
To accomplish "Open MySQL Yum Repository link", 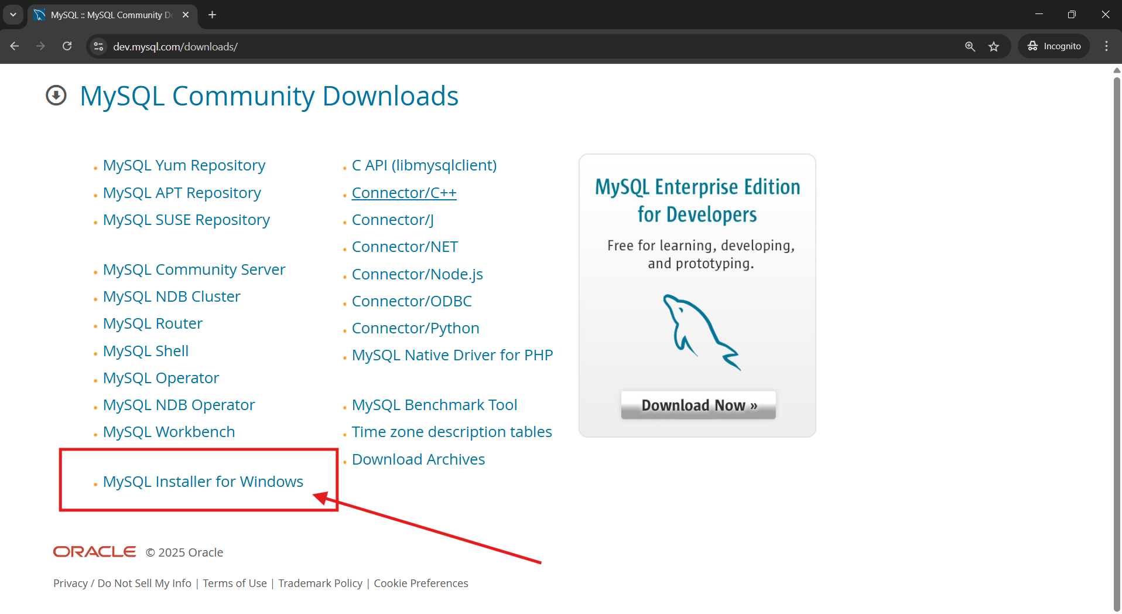I will pyautogui.click(x=184, y=165).
